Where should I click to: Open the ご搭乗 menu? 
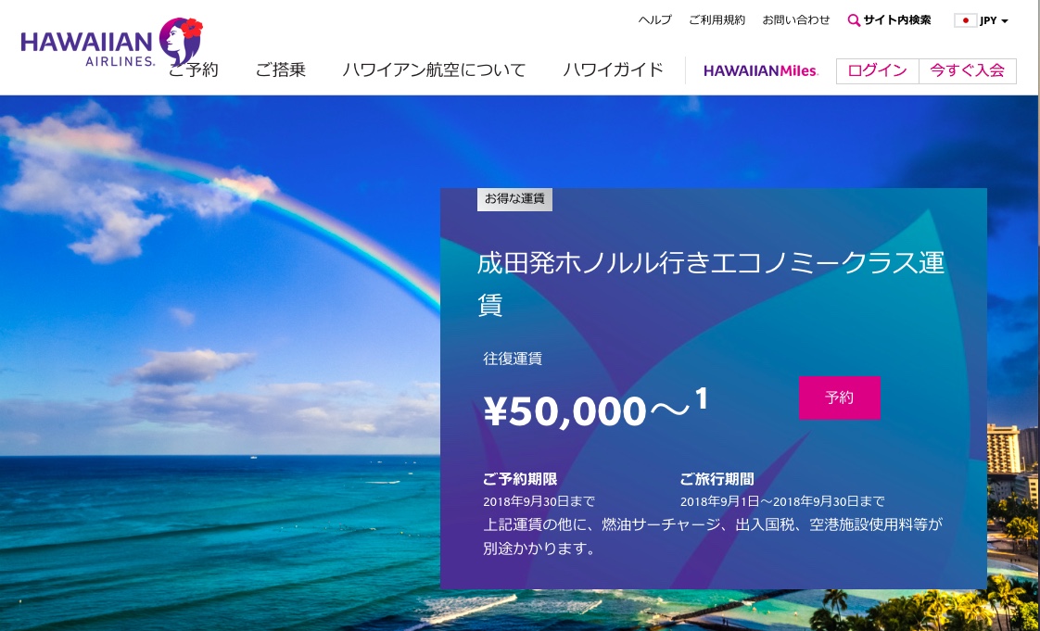coord(281,70)
